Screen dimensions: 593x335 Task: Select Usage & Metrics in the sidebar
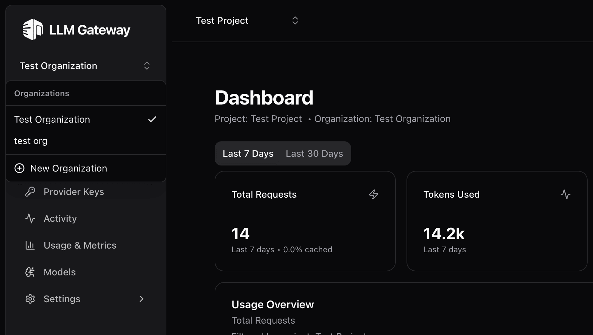coord(80,245)
